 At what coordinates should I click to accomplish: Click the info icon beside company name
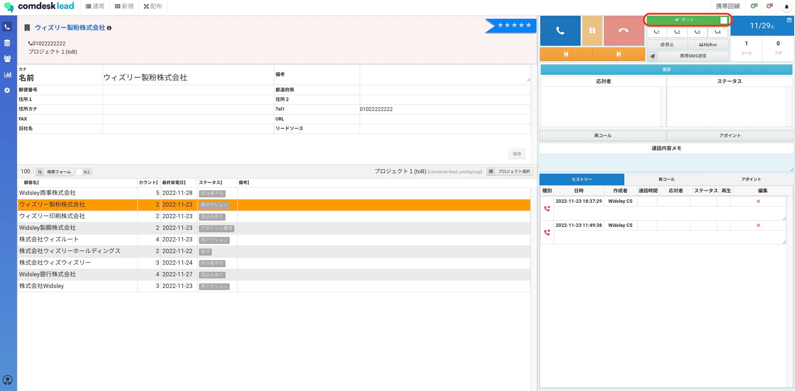109,28
